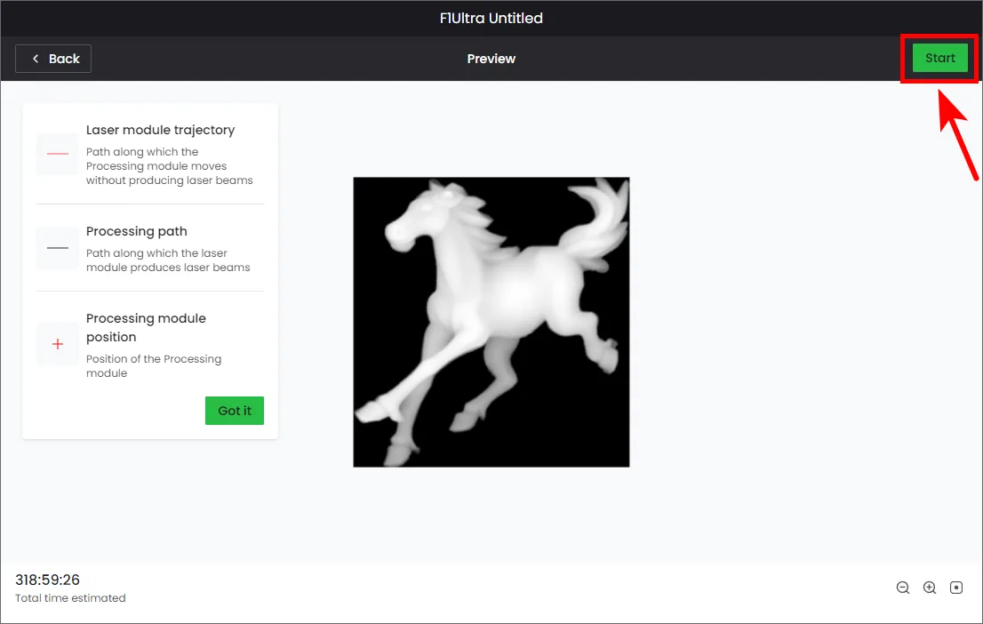
Task: Click the 'Processing path' heading
Action: (x=137, y=231)
